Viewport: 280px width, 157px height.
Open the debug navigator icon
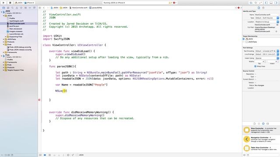pyautogui.click(x=25, y=8)
